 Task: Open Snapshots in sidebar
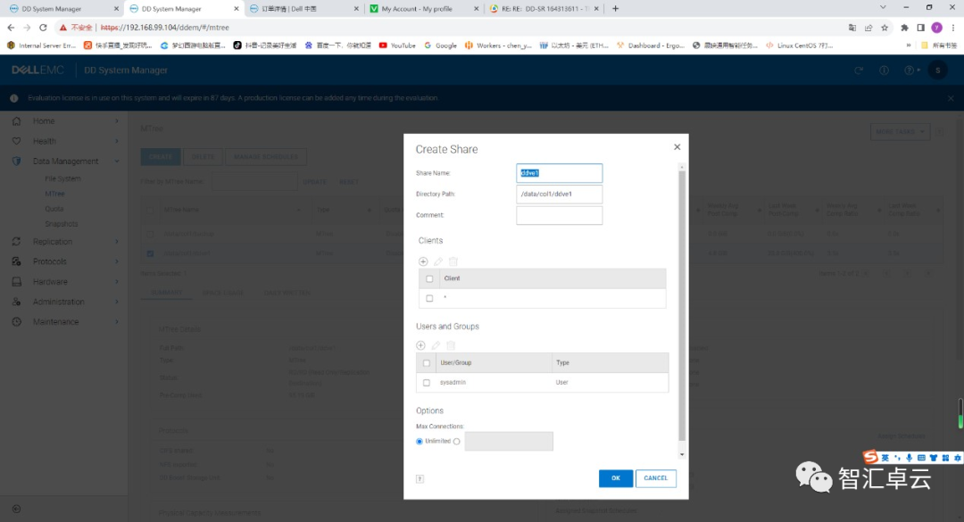[61, 224]
